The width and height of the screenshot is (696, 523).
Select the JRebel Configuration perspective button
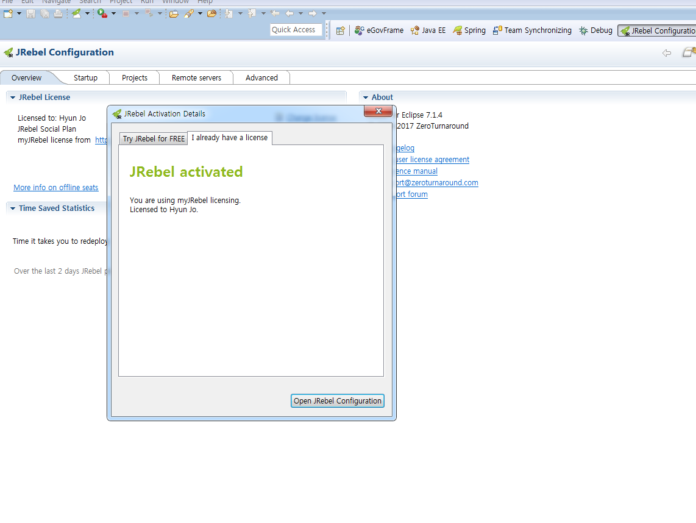point(657,30)
